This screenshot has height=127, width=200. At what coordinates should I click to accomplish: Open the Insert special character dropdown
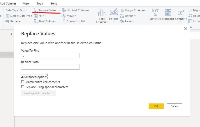click(x=38, y=93)
